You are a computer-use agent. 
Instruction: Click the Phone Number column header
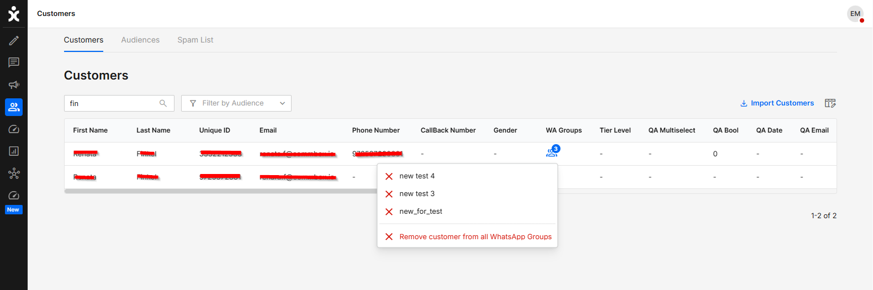[376, 130]
